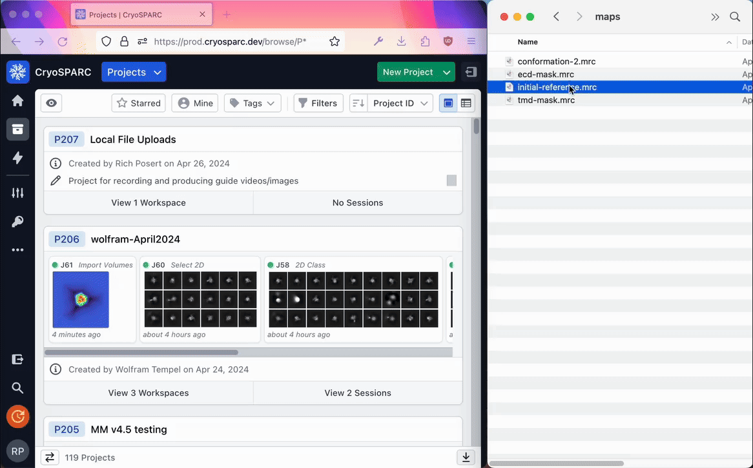This screenshot has width=753, height=468.
Task: Click the lightning bolt jobs icon
Action: click(x=17, y=158)
